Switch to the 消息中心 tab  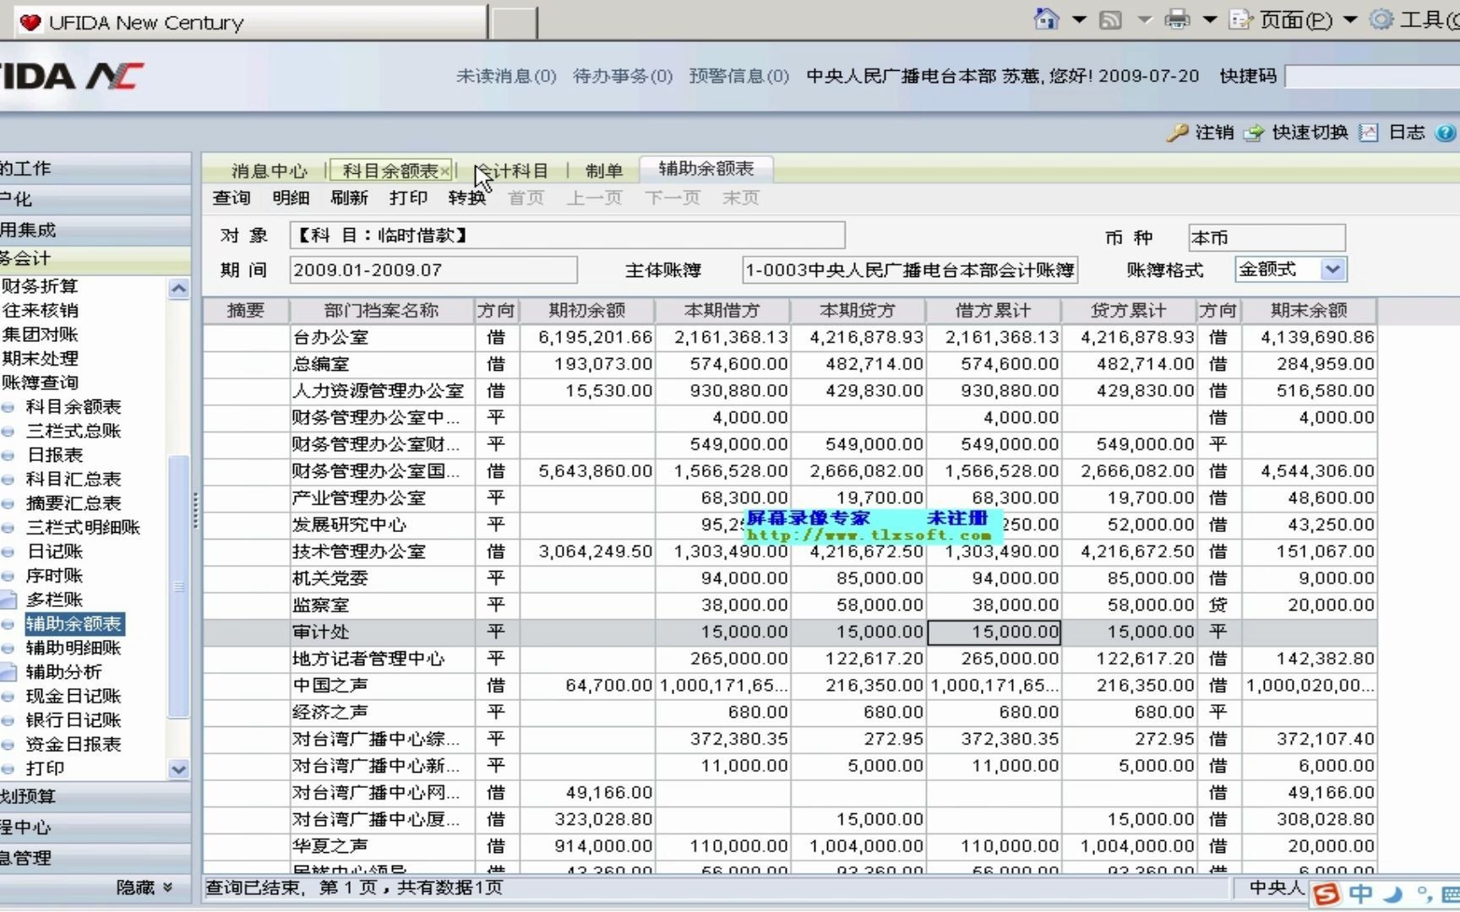[269, 171]
